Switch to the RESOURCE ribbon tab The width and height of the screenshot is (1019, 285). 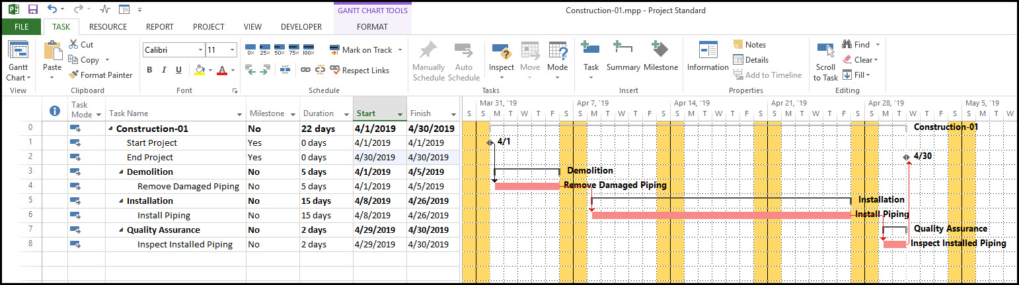click(108, 27)
